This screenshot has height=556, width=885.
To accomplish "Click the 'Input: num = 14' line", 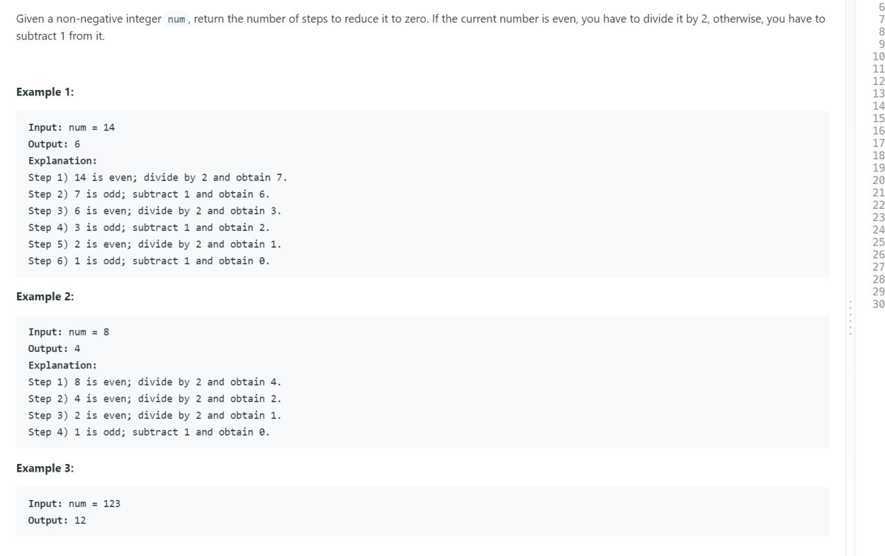I will (x=72, y=127).
